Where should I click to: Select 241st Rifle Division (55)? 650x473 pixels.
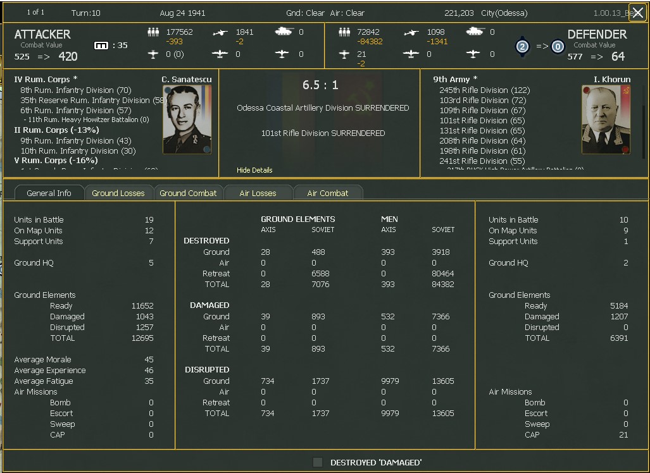[482, 161]
